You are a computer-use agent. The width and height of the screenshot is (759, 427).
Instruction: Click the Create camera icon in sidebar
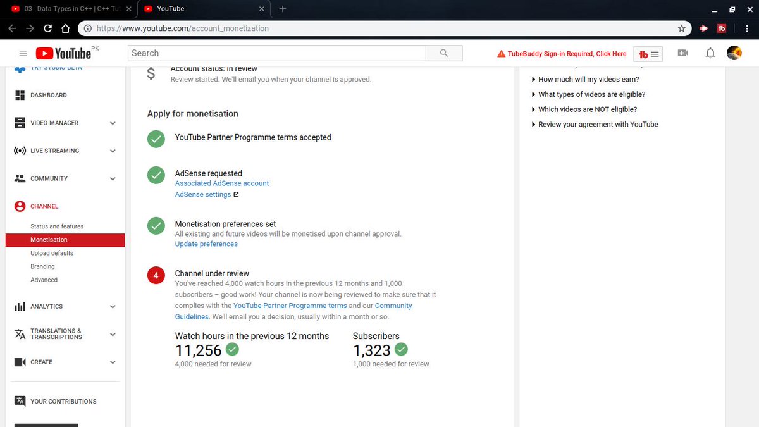point(20,362)
